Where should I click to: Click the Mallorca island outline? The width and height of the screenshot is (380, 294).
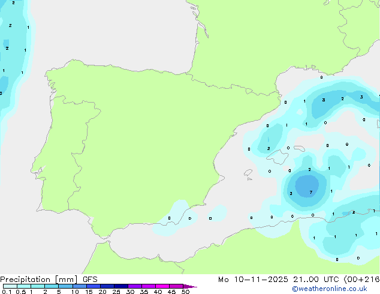278,157
